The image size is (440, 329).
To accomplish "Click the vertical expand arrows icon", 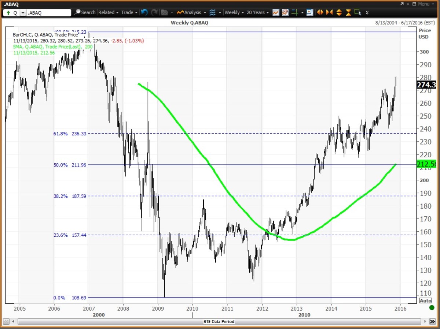I will coord(339,12).
